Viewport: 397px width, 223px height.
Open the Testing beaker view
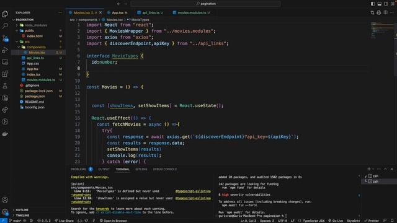pyautogui.click(x=5, y=86)
